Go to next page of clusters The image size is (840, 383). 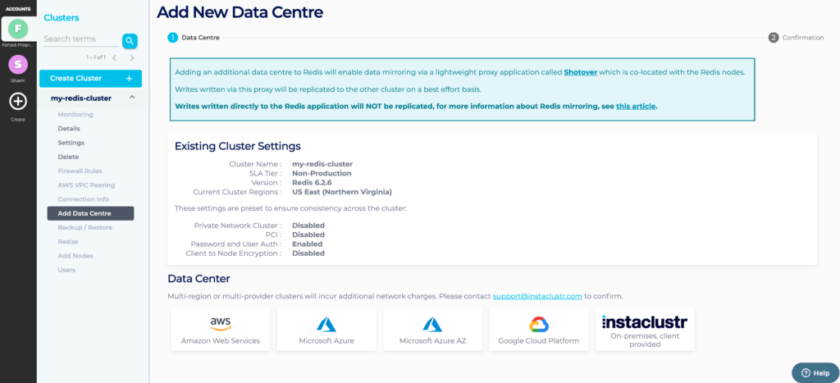132,58
